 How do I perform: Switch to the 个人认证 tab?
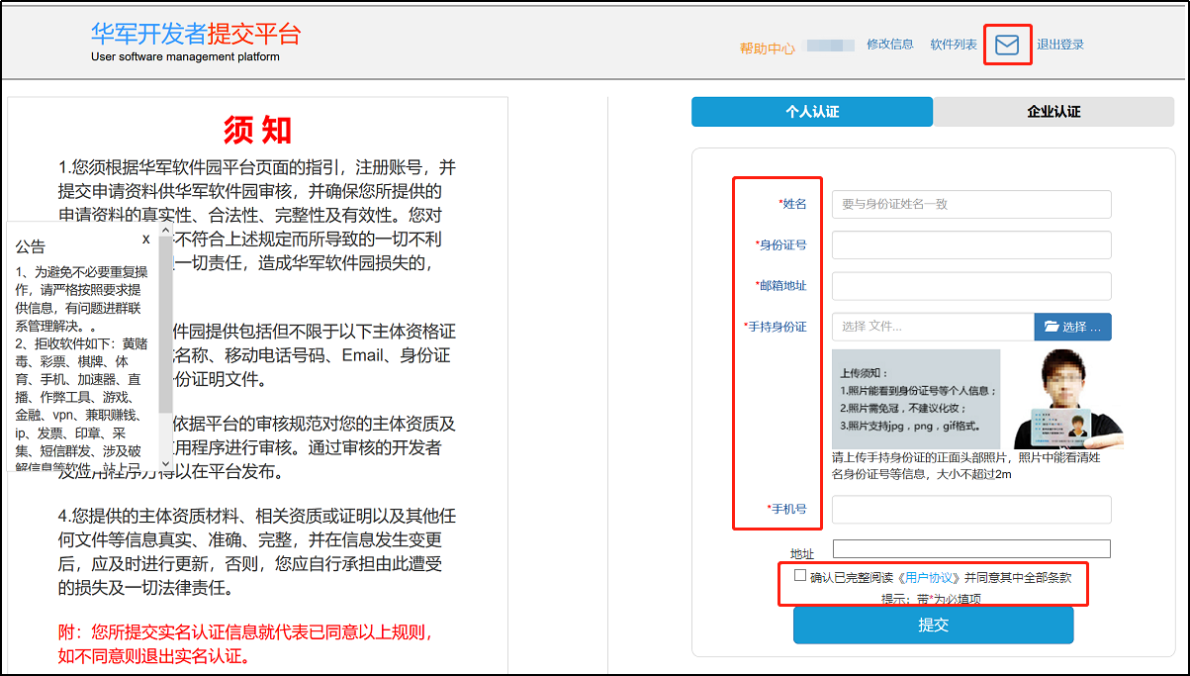pos(811,112)
